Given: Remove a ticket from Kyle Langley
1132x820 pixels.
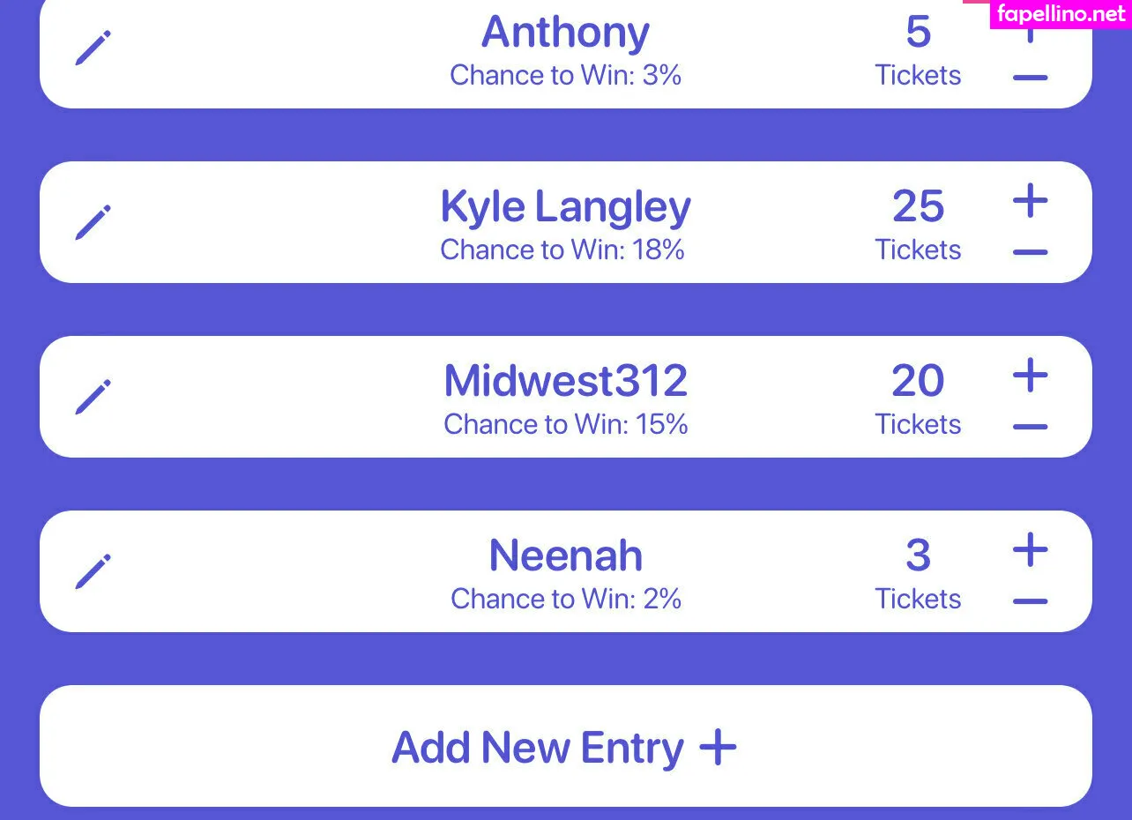Looking at the screenshot, I should point(1030,252).
